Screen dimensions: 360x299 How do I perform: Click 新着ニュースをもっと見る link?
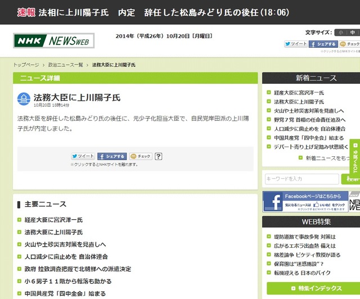click(328, 158)
